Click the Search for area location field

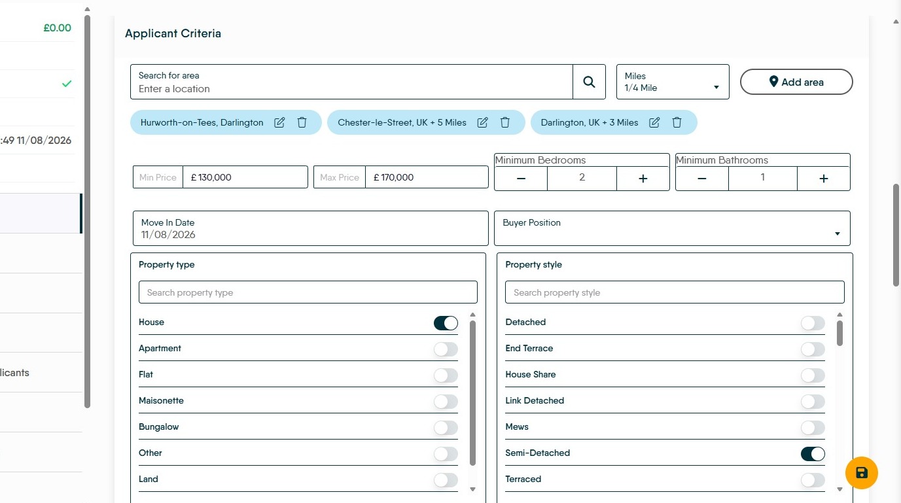[351, 82]
